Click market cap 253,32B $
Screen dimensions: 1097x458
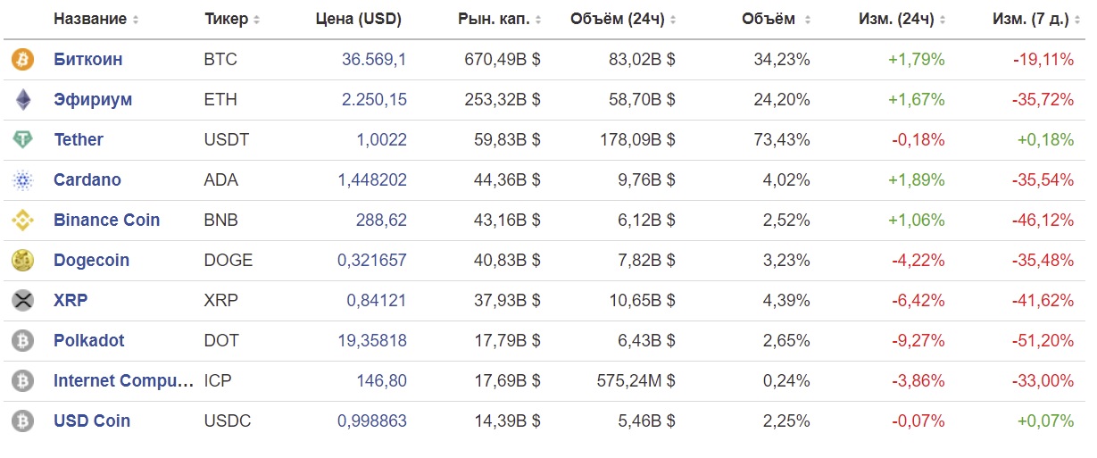[503, 100]
